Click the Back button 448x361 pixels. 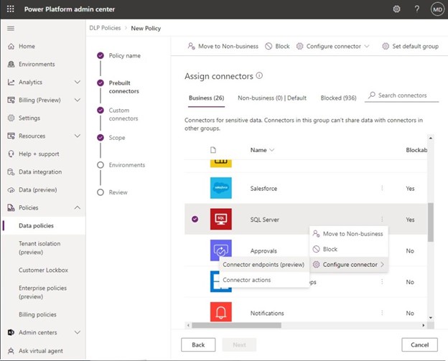(x=198, y=344)
